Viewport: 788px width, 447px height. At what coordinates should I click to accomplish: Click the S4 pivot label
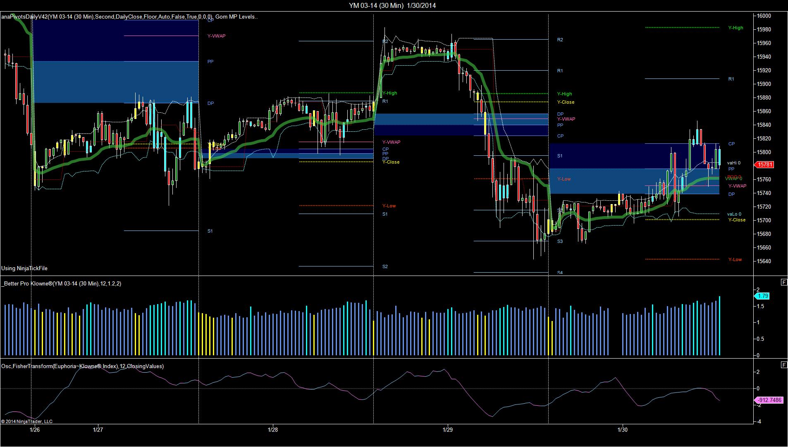[x=560, y=273]
